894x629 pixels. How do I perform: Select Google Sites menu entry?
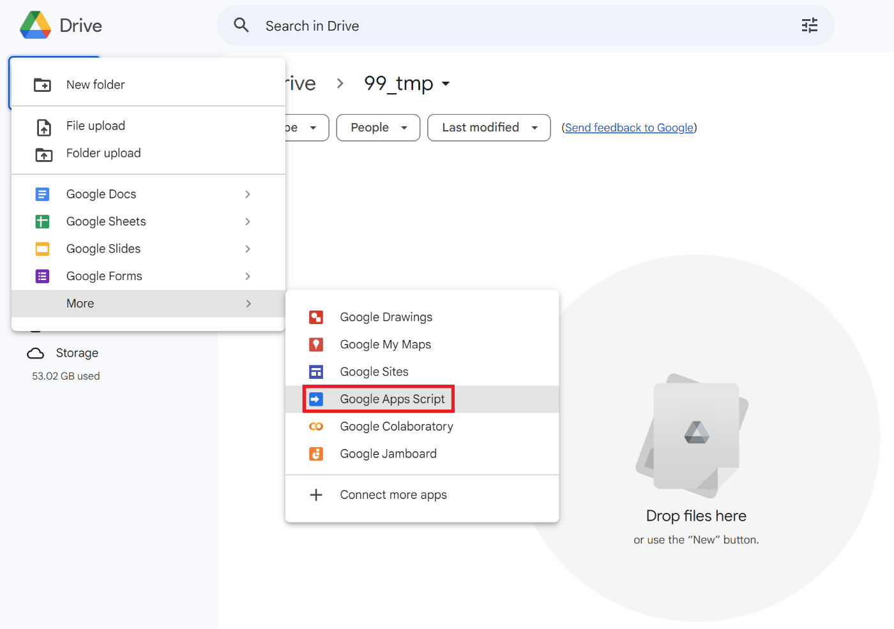tap(422, 372)
